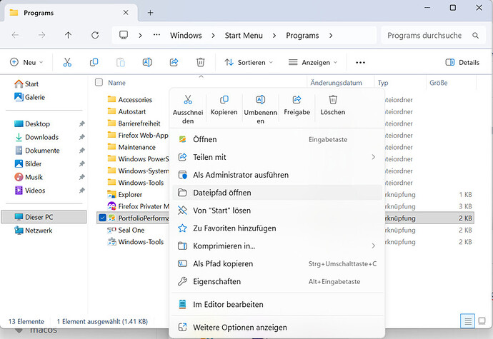The width and height of the screenshot is (493, 339).
Task: Click the Kopieren icon in context menu
Action: pos(224,100)
